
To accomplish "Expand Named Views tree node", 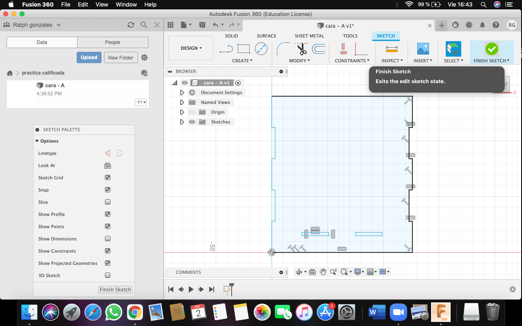I will [182, 102].
